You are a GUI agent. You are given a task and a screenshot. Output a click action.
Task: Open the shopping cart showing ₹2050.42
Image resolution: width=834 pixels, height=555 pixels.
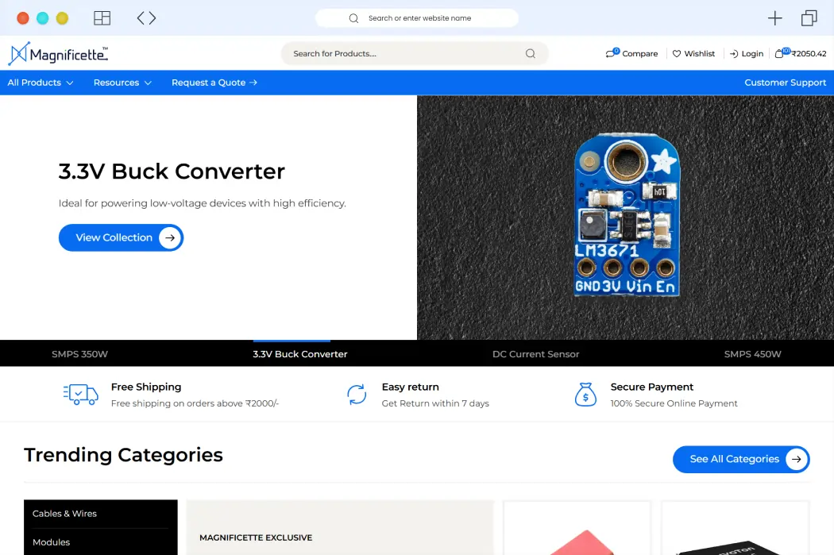click(x=782, y=53)
